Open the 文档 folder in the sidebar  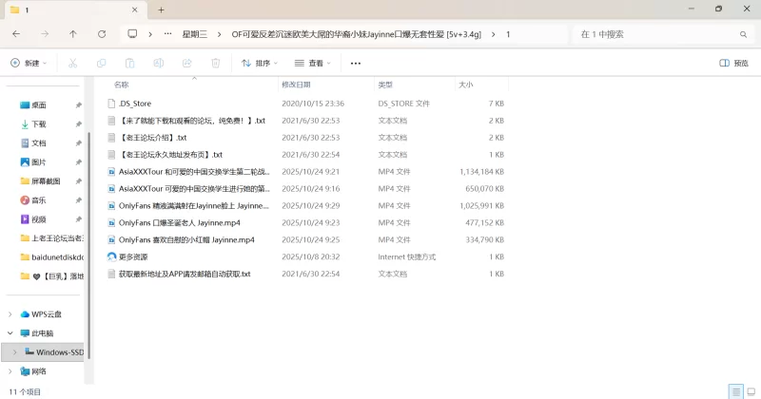[39, 143]
